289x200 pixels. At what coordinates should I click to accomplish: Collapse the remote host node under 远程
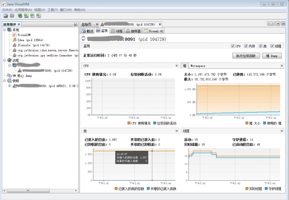coord(10,65)
